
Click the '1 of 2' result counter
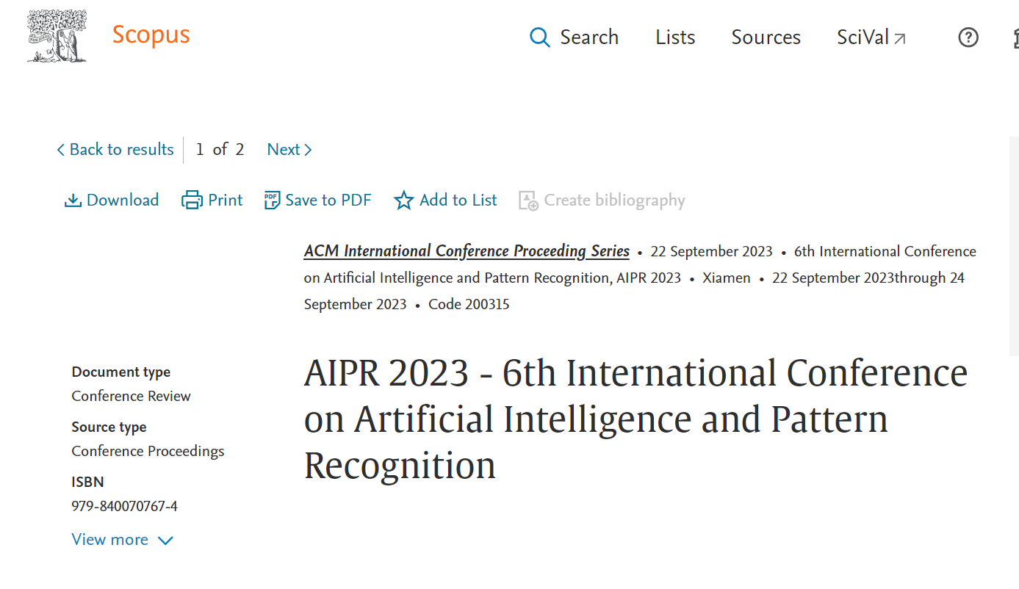220,150
